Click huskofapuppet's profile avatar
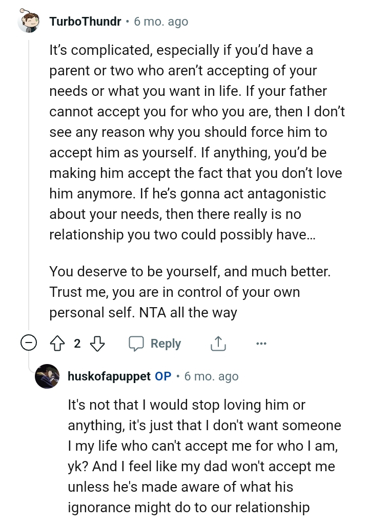The width and height of the screenshot is (369, 523). 49,377
